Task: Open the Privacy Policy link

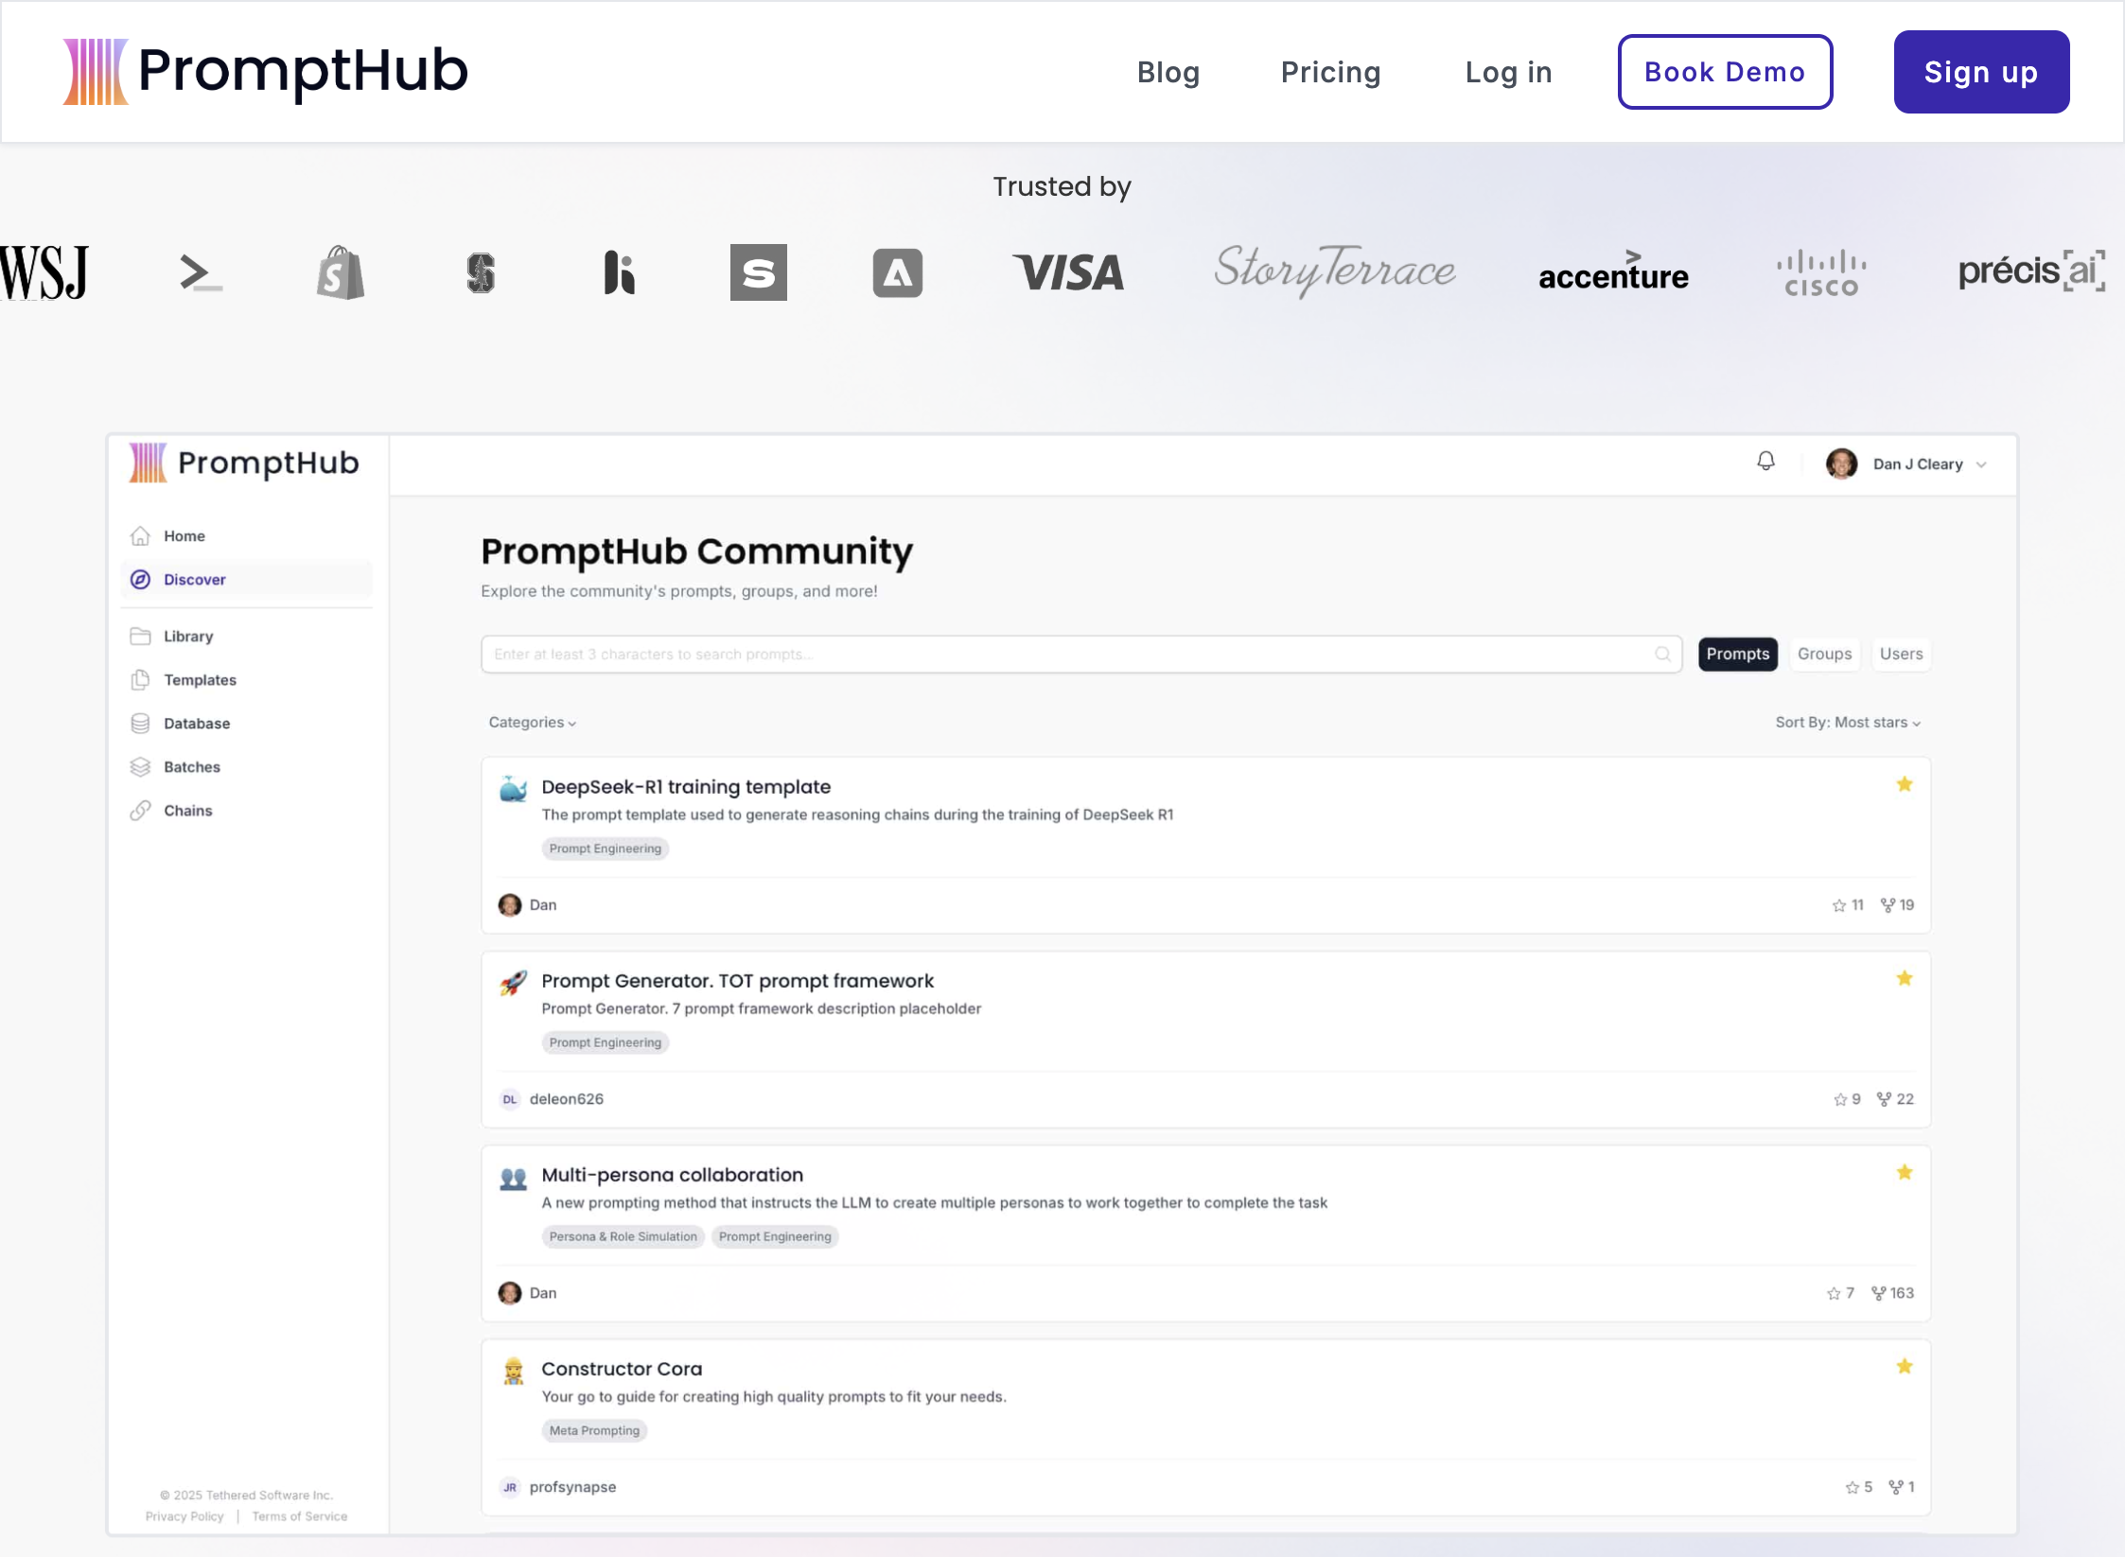Action: coord(184,1516)
